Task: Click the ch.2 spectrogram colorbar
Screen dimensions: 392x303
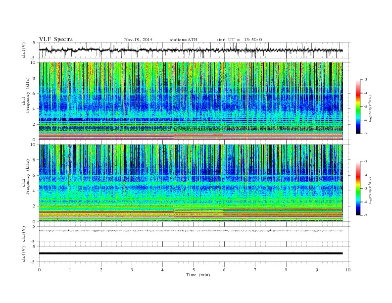Action: pos(358,189)
